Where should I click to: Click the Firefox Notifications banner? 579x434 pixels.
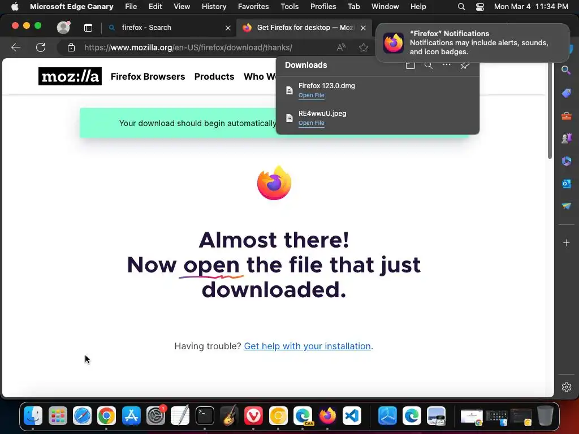[x=472, y=42]
